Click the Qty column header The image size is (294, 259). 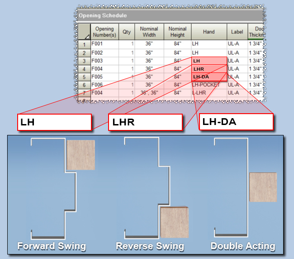coord(127,32)
